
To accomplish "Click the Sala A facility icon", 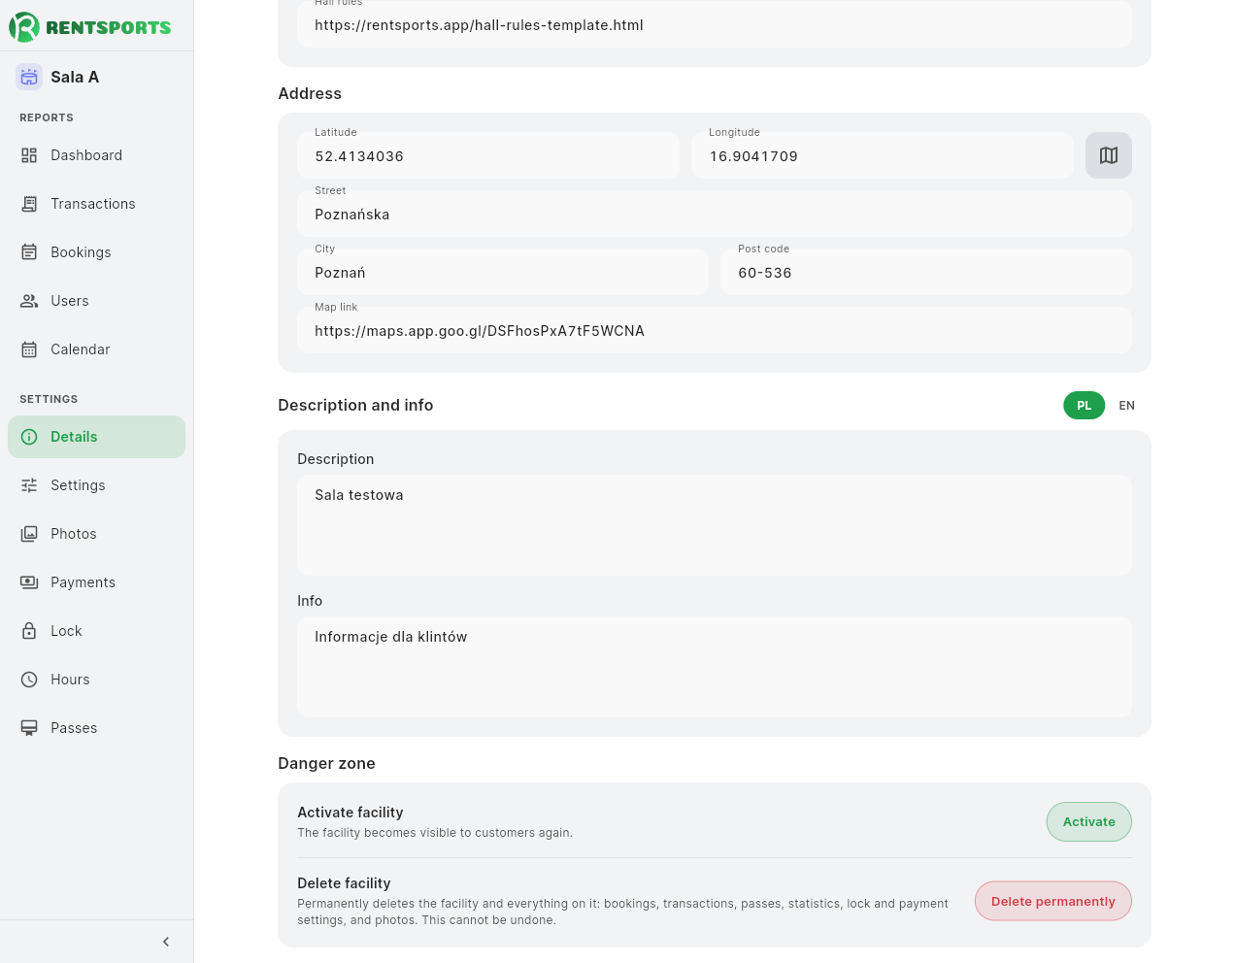I will coord(29,77).
